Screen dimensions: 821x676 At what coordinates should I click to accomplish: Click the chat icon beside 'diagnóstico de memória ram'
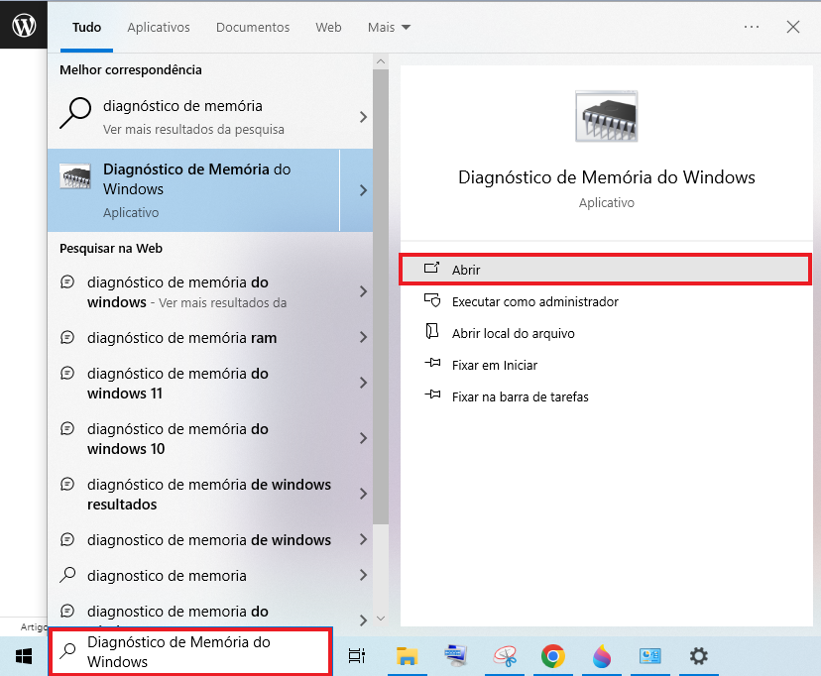pos(67,337)
